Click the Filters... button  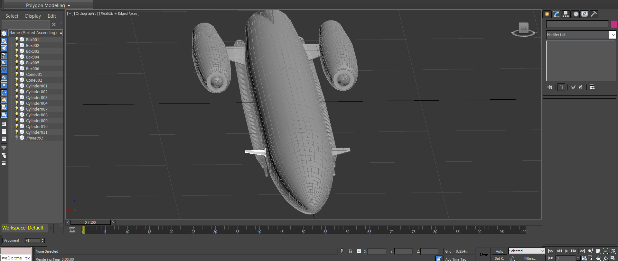[531, 258]
